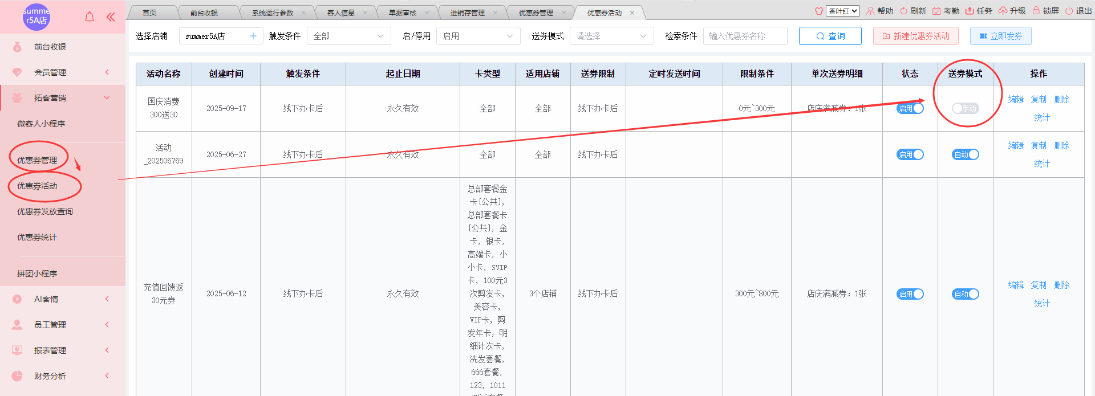Toggle the manual 送券模式 switch in first row

[965, 108]
